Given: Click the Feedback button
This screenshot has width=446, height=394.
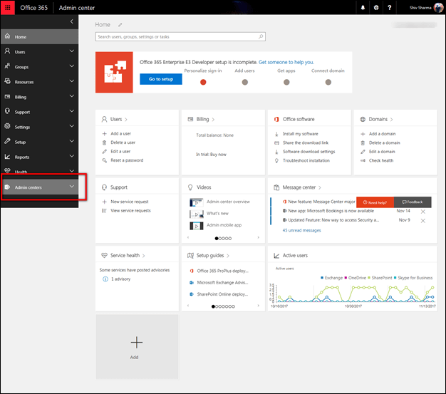Looking at the screenshot, I should point(413,202).
